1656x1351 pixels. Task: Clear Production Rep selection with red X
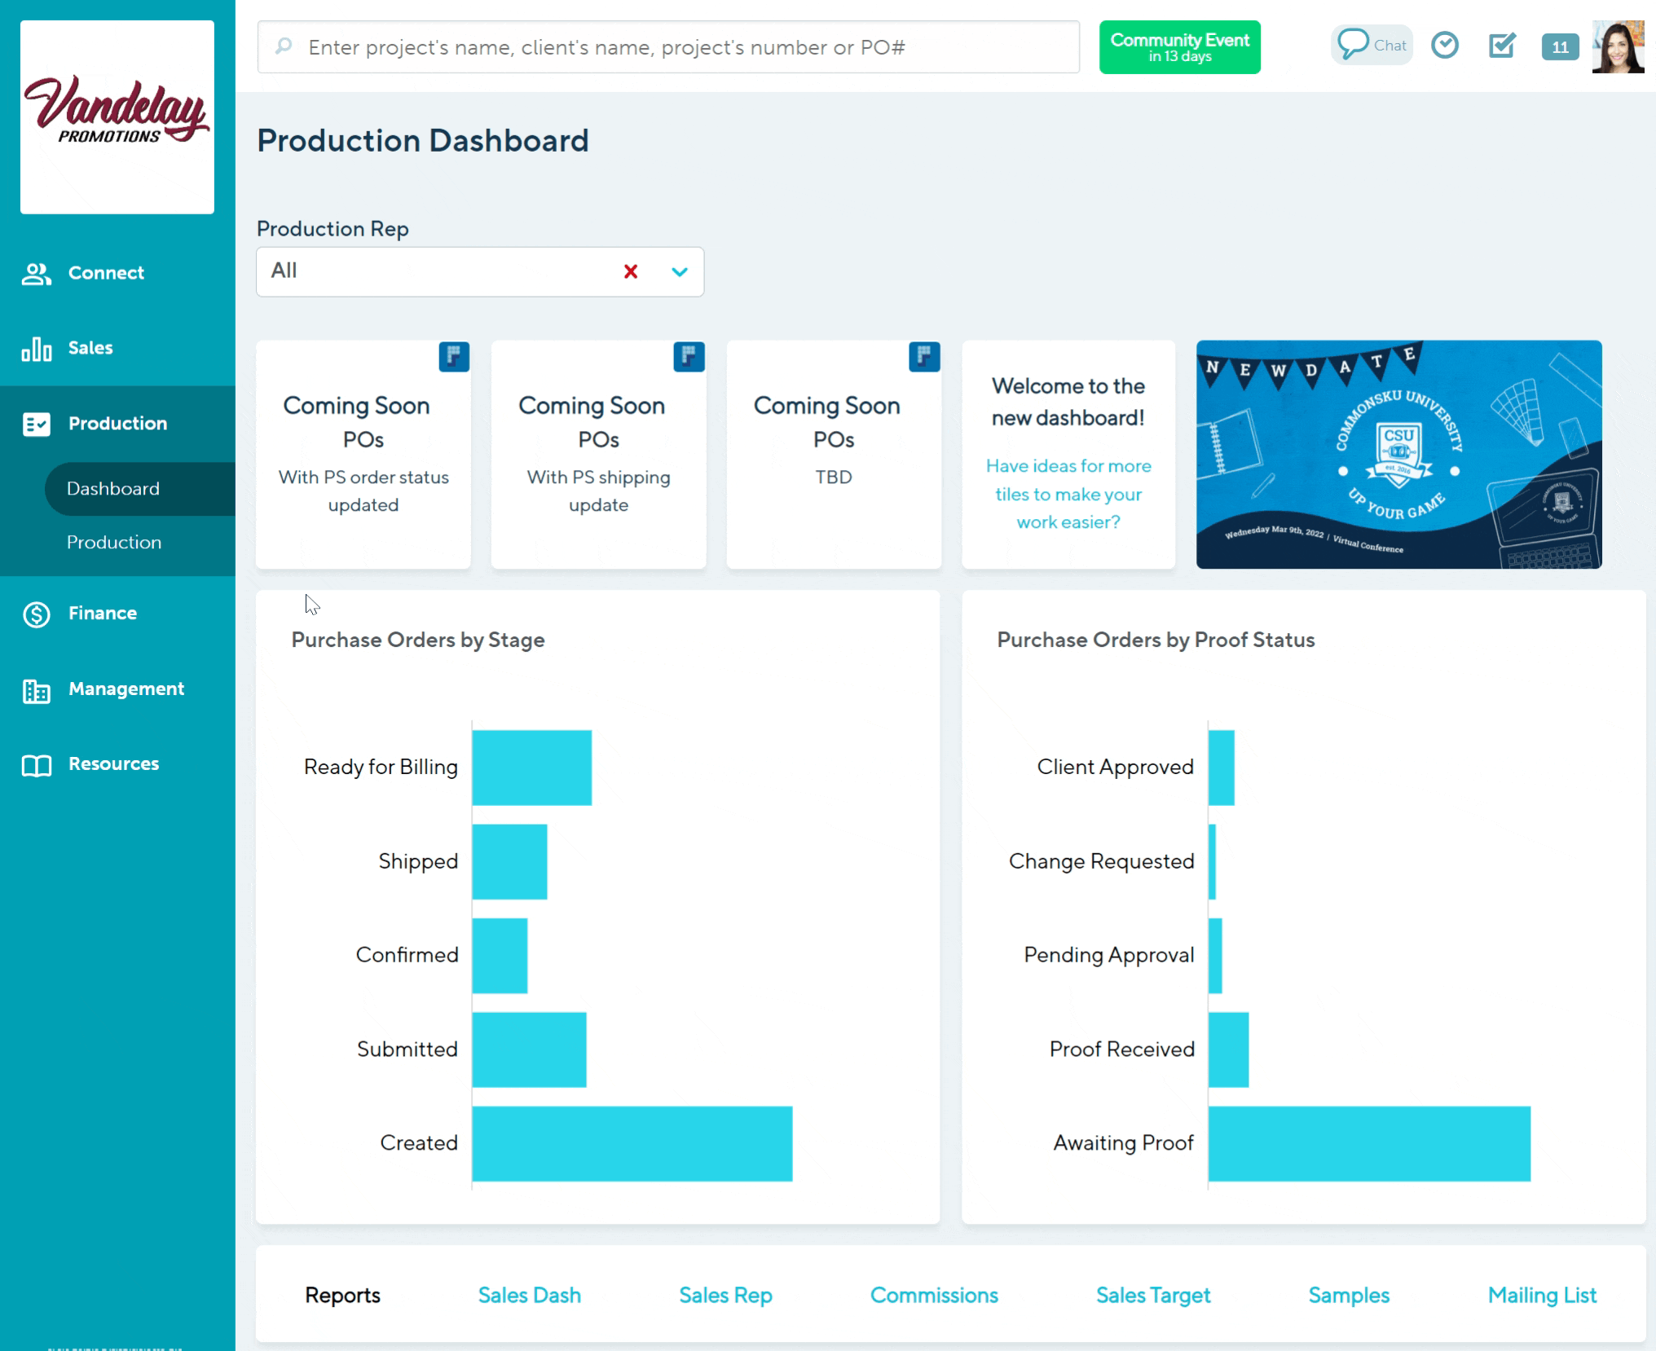[631, 271]
